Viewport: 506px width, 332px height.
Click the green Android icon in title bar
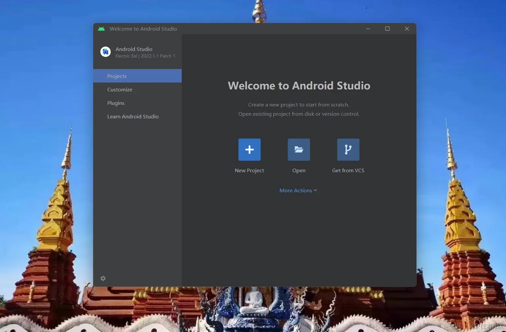click(101, 29)
